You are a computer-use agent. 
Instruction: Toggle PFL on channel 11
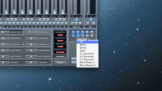(x=24, y=20)
